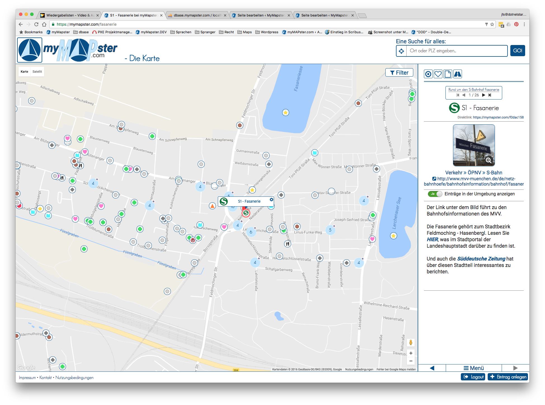
Task: Open the Impressum footer link
Action: pos(27,378)
